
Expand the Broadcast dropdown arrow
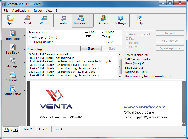(91, 21)
